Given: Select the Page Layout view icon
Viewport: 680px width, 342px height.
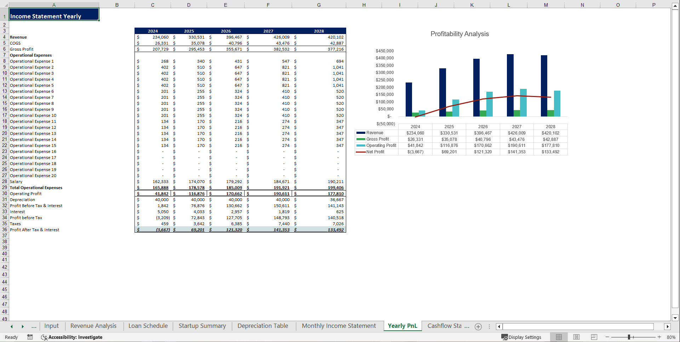Looking at the screenshot, I should 576,337.
